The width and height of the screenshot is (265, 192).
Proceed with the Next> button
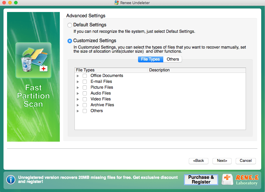coord(222,161)
